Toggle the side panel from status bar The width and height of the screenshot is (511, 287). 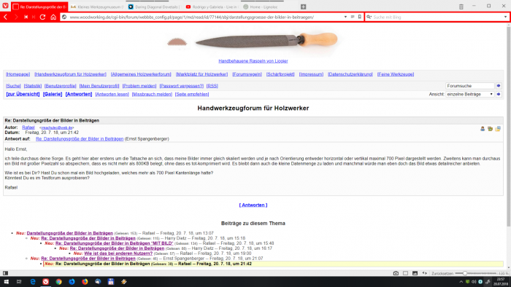5,273
